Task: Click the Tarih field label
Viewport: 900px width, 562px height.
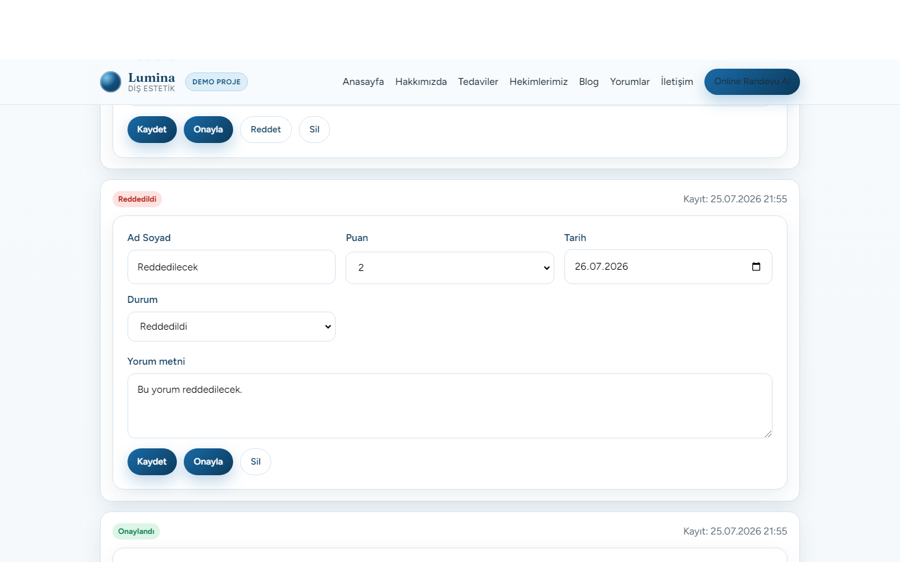Action: tap(575, 238)
